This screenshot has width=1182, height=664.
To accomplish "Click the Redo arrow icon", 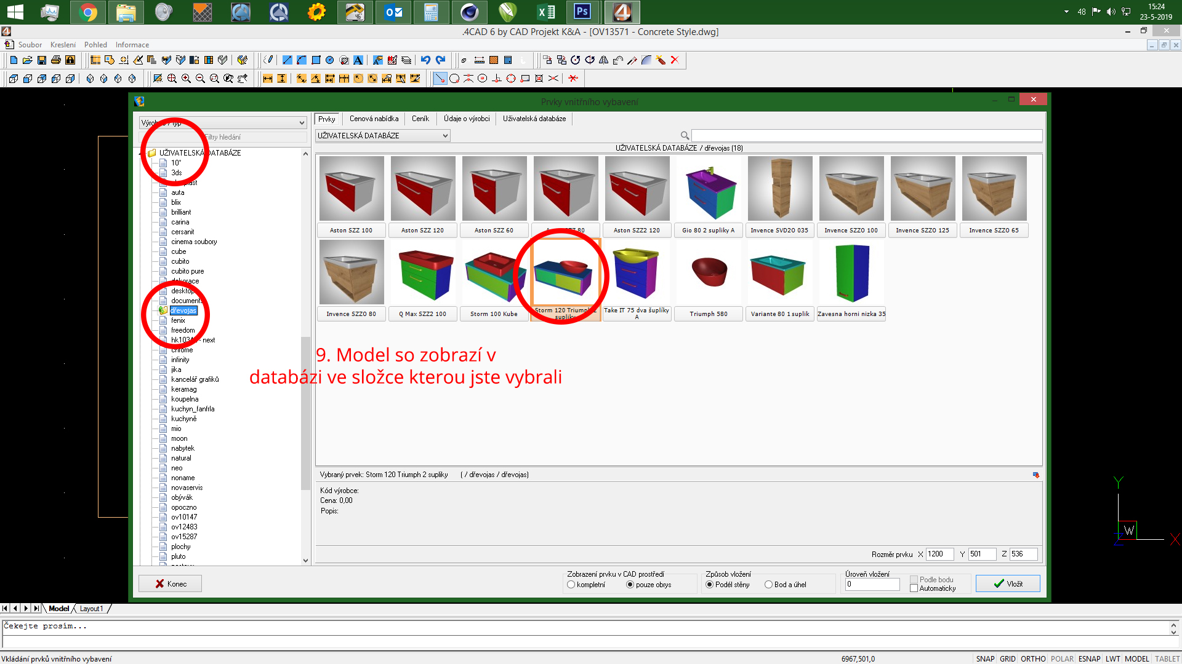I will coord(440,60).
